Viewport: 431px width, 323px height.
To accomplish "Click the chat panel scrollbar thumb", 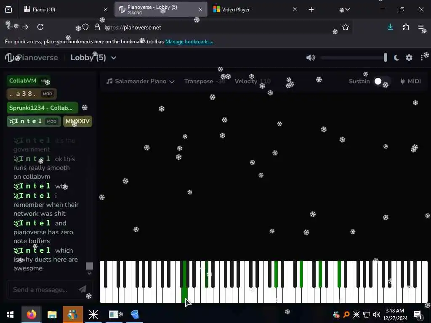I will 89,266.
